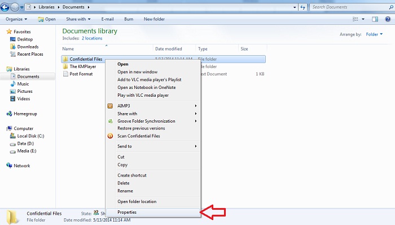Viewport: 395px width, 225px height.
Task: Click Homegroup in the navigation pane
Action: point(21,114)
